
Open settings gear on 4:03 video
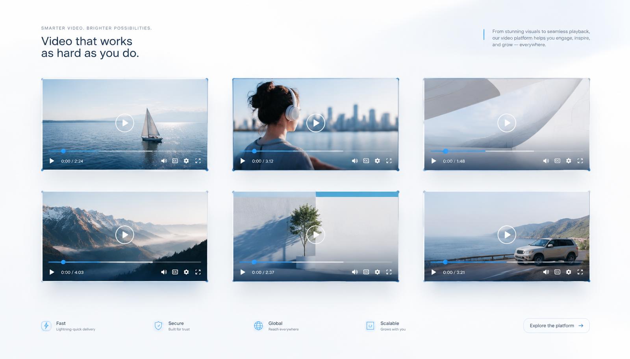(x=186, y=272)
